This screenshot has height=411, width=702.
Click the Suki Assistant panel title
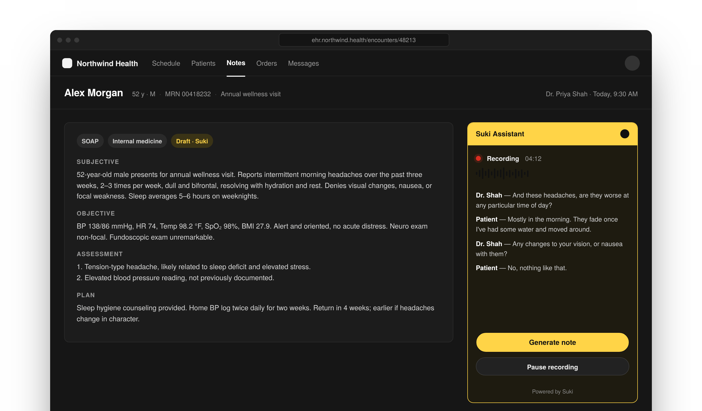(x=500, y=134)
